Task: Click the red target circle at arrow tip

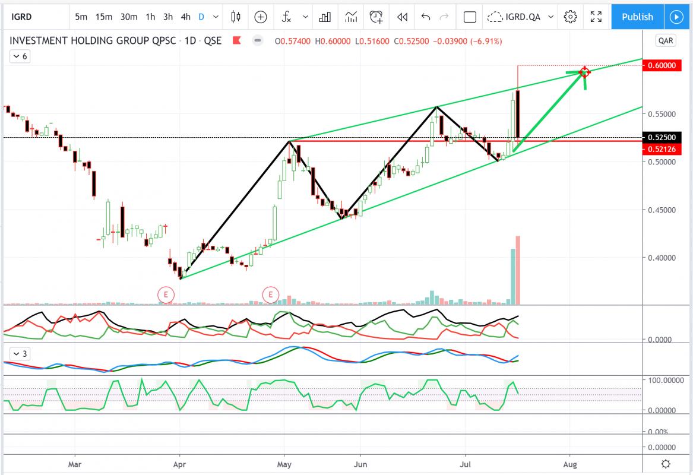Action: pos(585,72)
